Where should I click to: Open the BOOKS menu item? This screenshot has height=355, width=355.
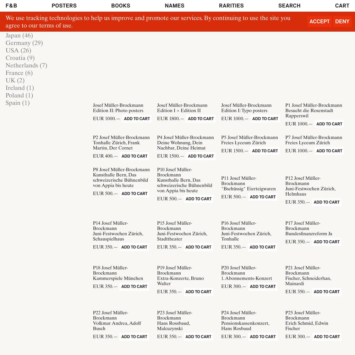pos(121,6)
